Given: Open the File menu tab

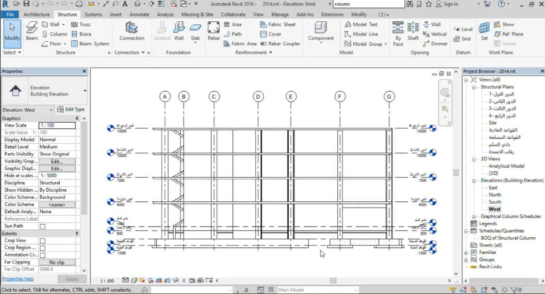Looking at the screenshot, I should [10, 15].
